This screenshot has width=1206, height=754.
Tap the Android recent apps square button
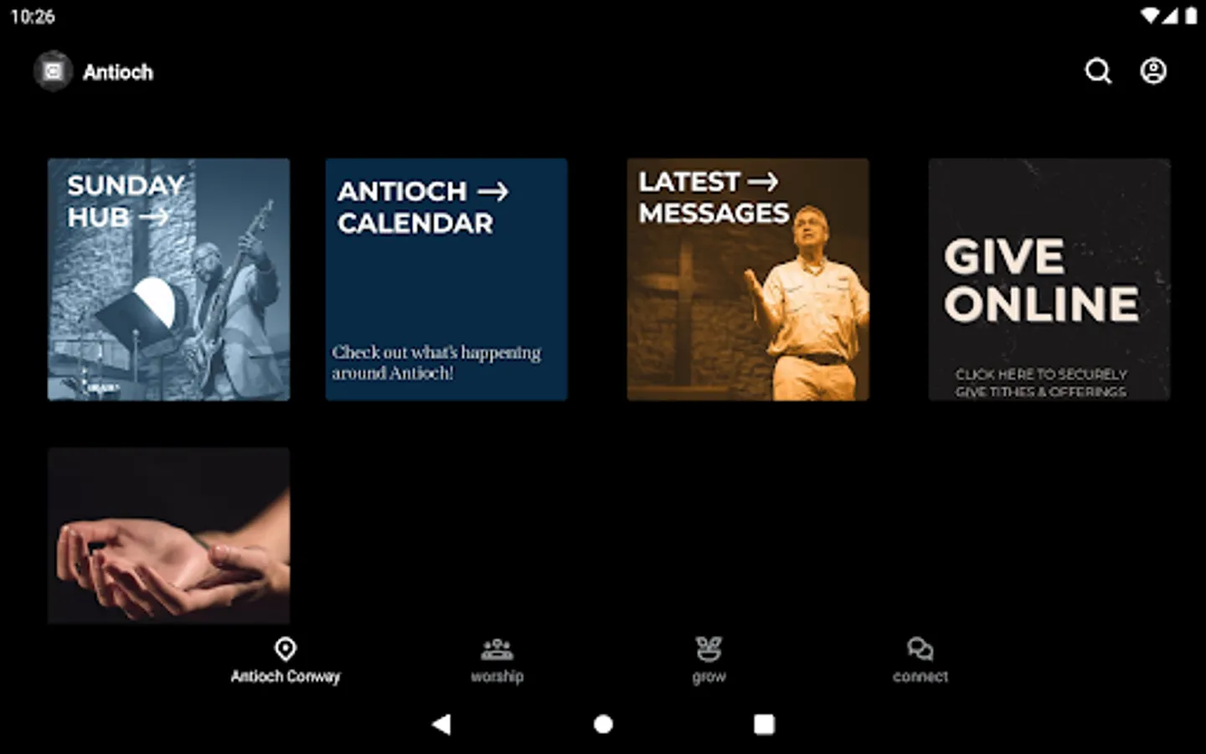tap(764, 724)
